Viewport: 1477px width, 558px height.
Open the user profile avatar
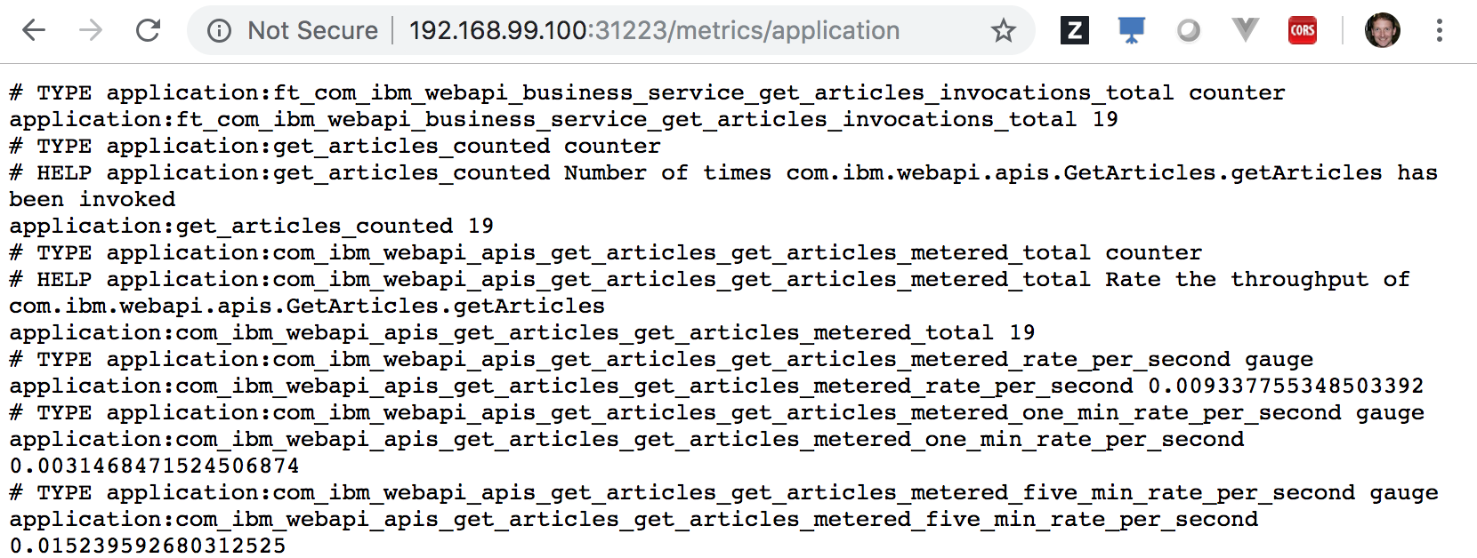1382,31
